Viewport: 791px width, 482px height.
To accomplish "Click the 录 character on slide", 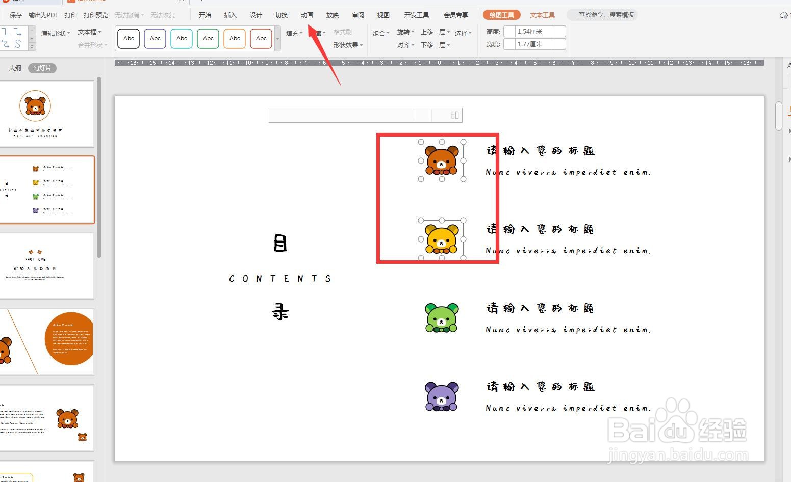I will [280, 311].
